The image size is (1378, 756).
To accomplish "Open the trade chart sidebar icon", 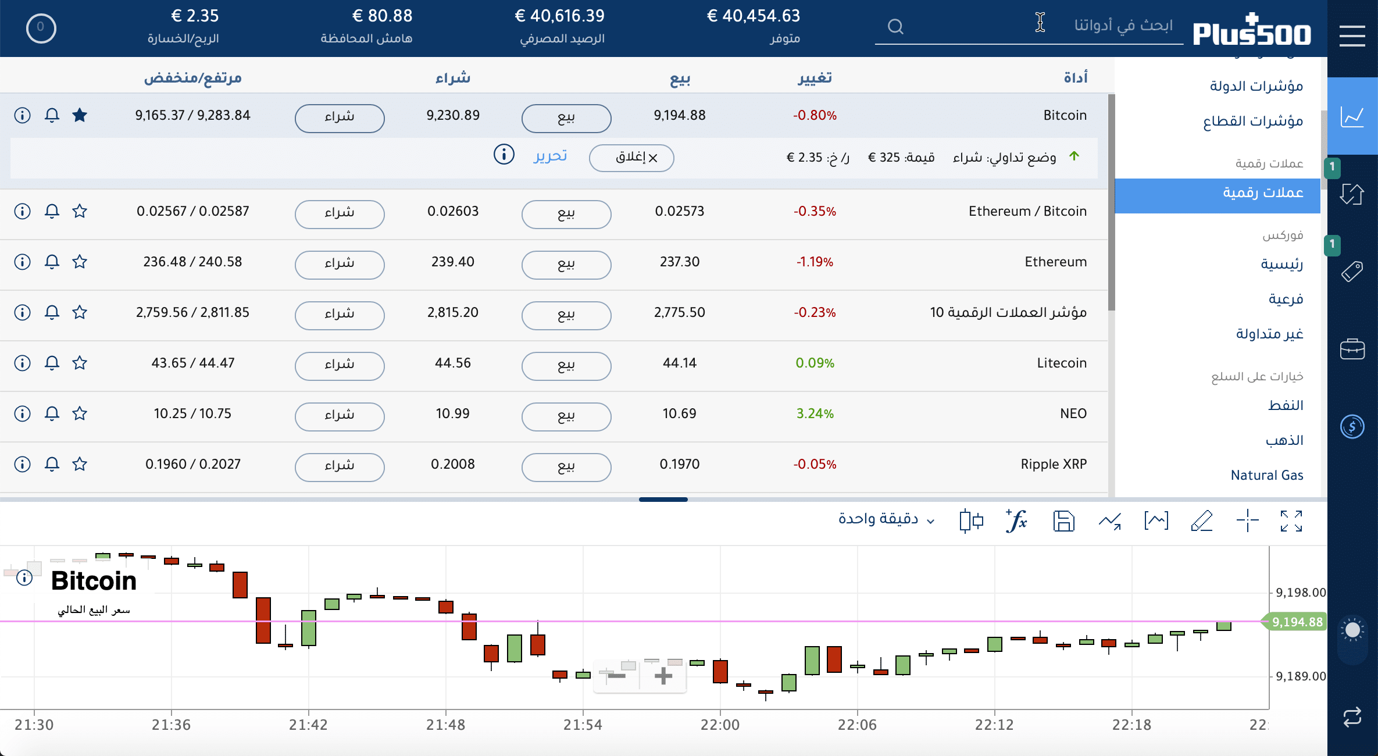I will click(x=1352, y=116).
